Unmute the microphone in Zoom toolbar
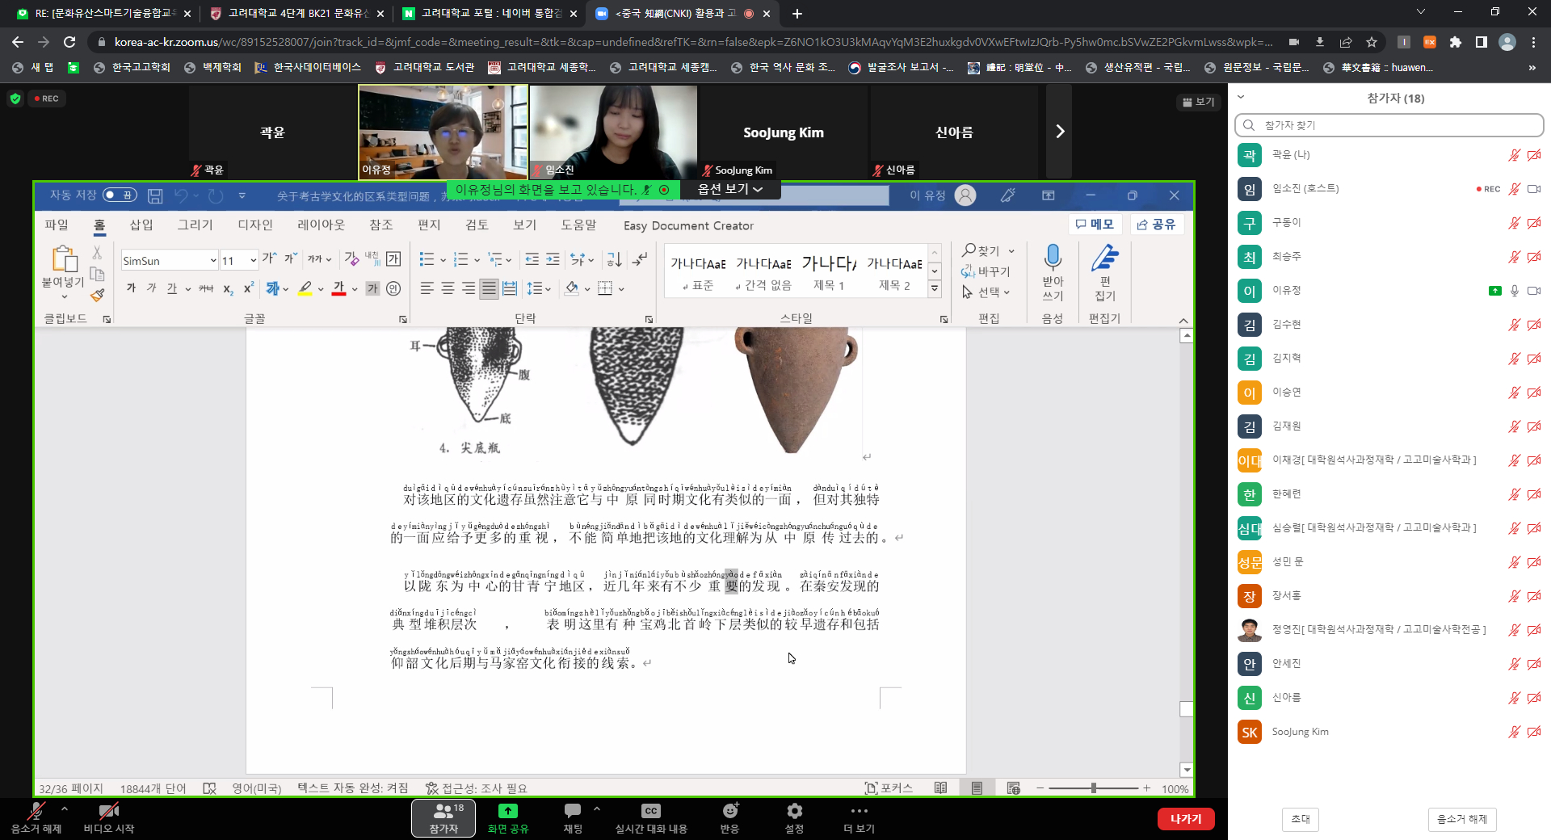The width and height of the screenshot is (1551, 840). click(x=36, y=811)
